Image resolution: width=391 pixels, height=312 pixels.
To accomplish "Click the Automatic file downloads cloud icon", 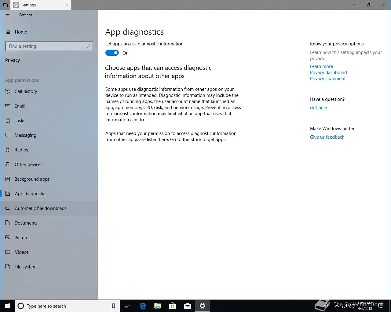I will coord(8,208).
